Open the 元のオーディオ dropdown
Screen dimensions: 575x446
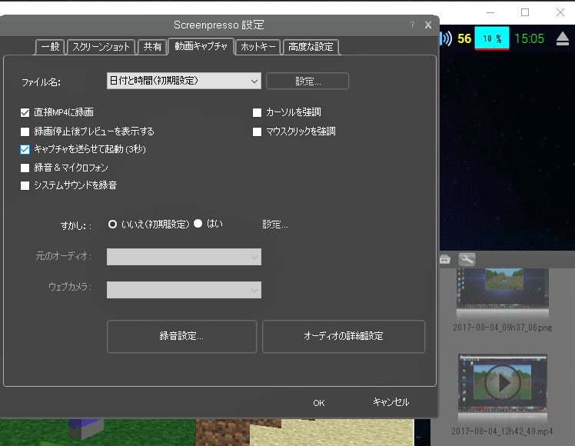pyautogui.click(x=184, y=257)
